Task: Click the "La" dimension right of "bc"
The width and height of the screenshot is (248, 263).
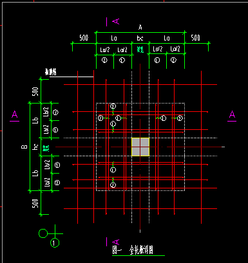Action: (167, 38)
